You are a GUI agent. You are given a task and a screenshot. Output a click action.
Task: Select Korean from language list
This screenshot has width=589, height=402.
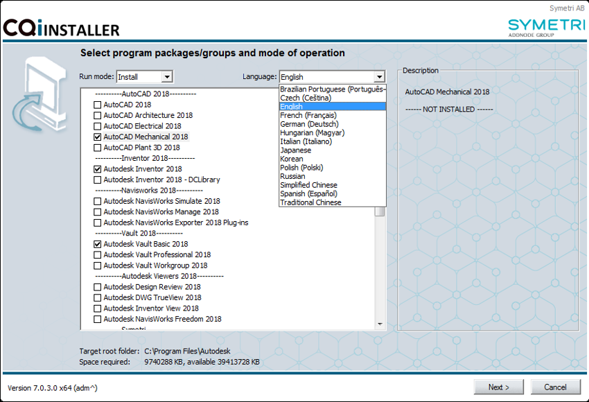pyautogui.click(x=333, y=159)
